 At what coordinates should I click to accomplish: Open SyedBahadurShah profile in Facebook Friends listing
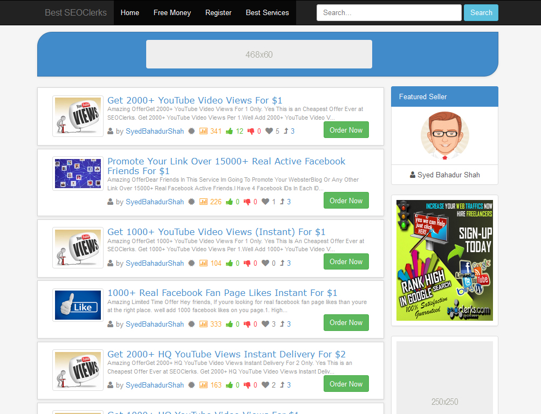pyautogui.click(x=155, y=202)
